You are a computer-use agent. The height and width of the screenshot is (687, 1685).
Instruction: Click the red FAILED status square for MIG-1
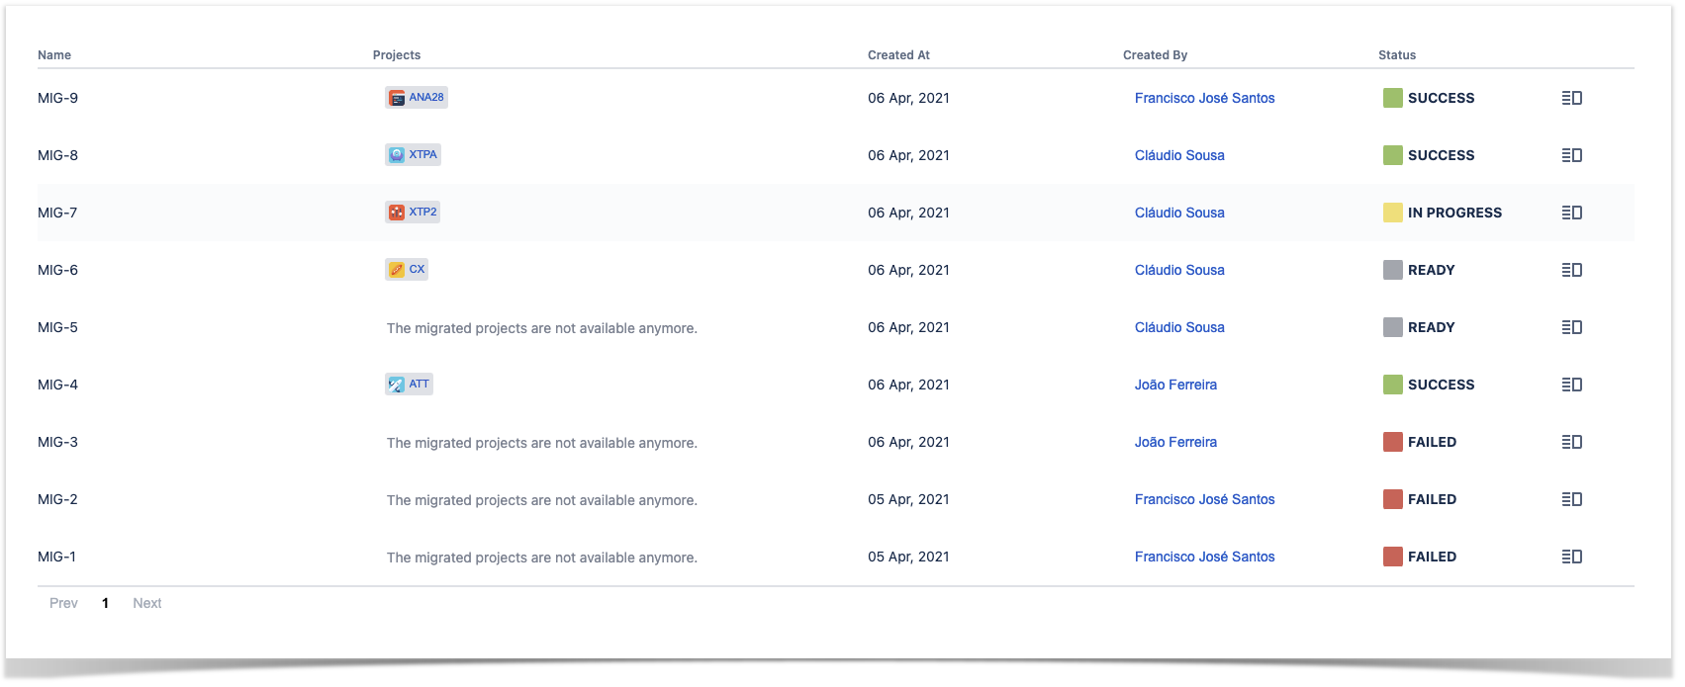coord(1392,557)
